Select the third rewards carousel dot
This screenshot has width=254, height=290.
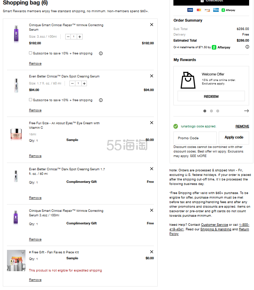pos(218,111)
